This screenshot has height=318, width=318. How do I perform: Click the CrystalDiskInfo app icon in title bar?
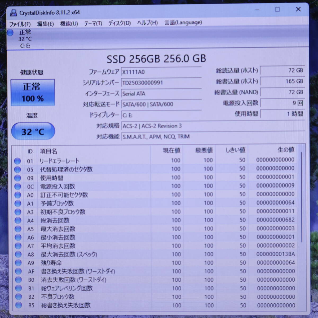click(x=13, y=13)
